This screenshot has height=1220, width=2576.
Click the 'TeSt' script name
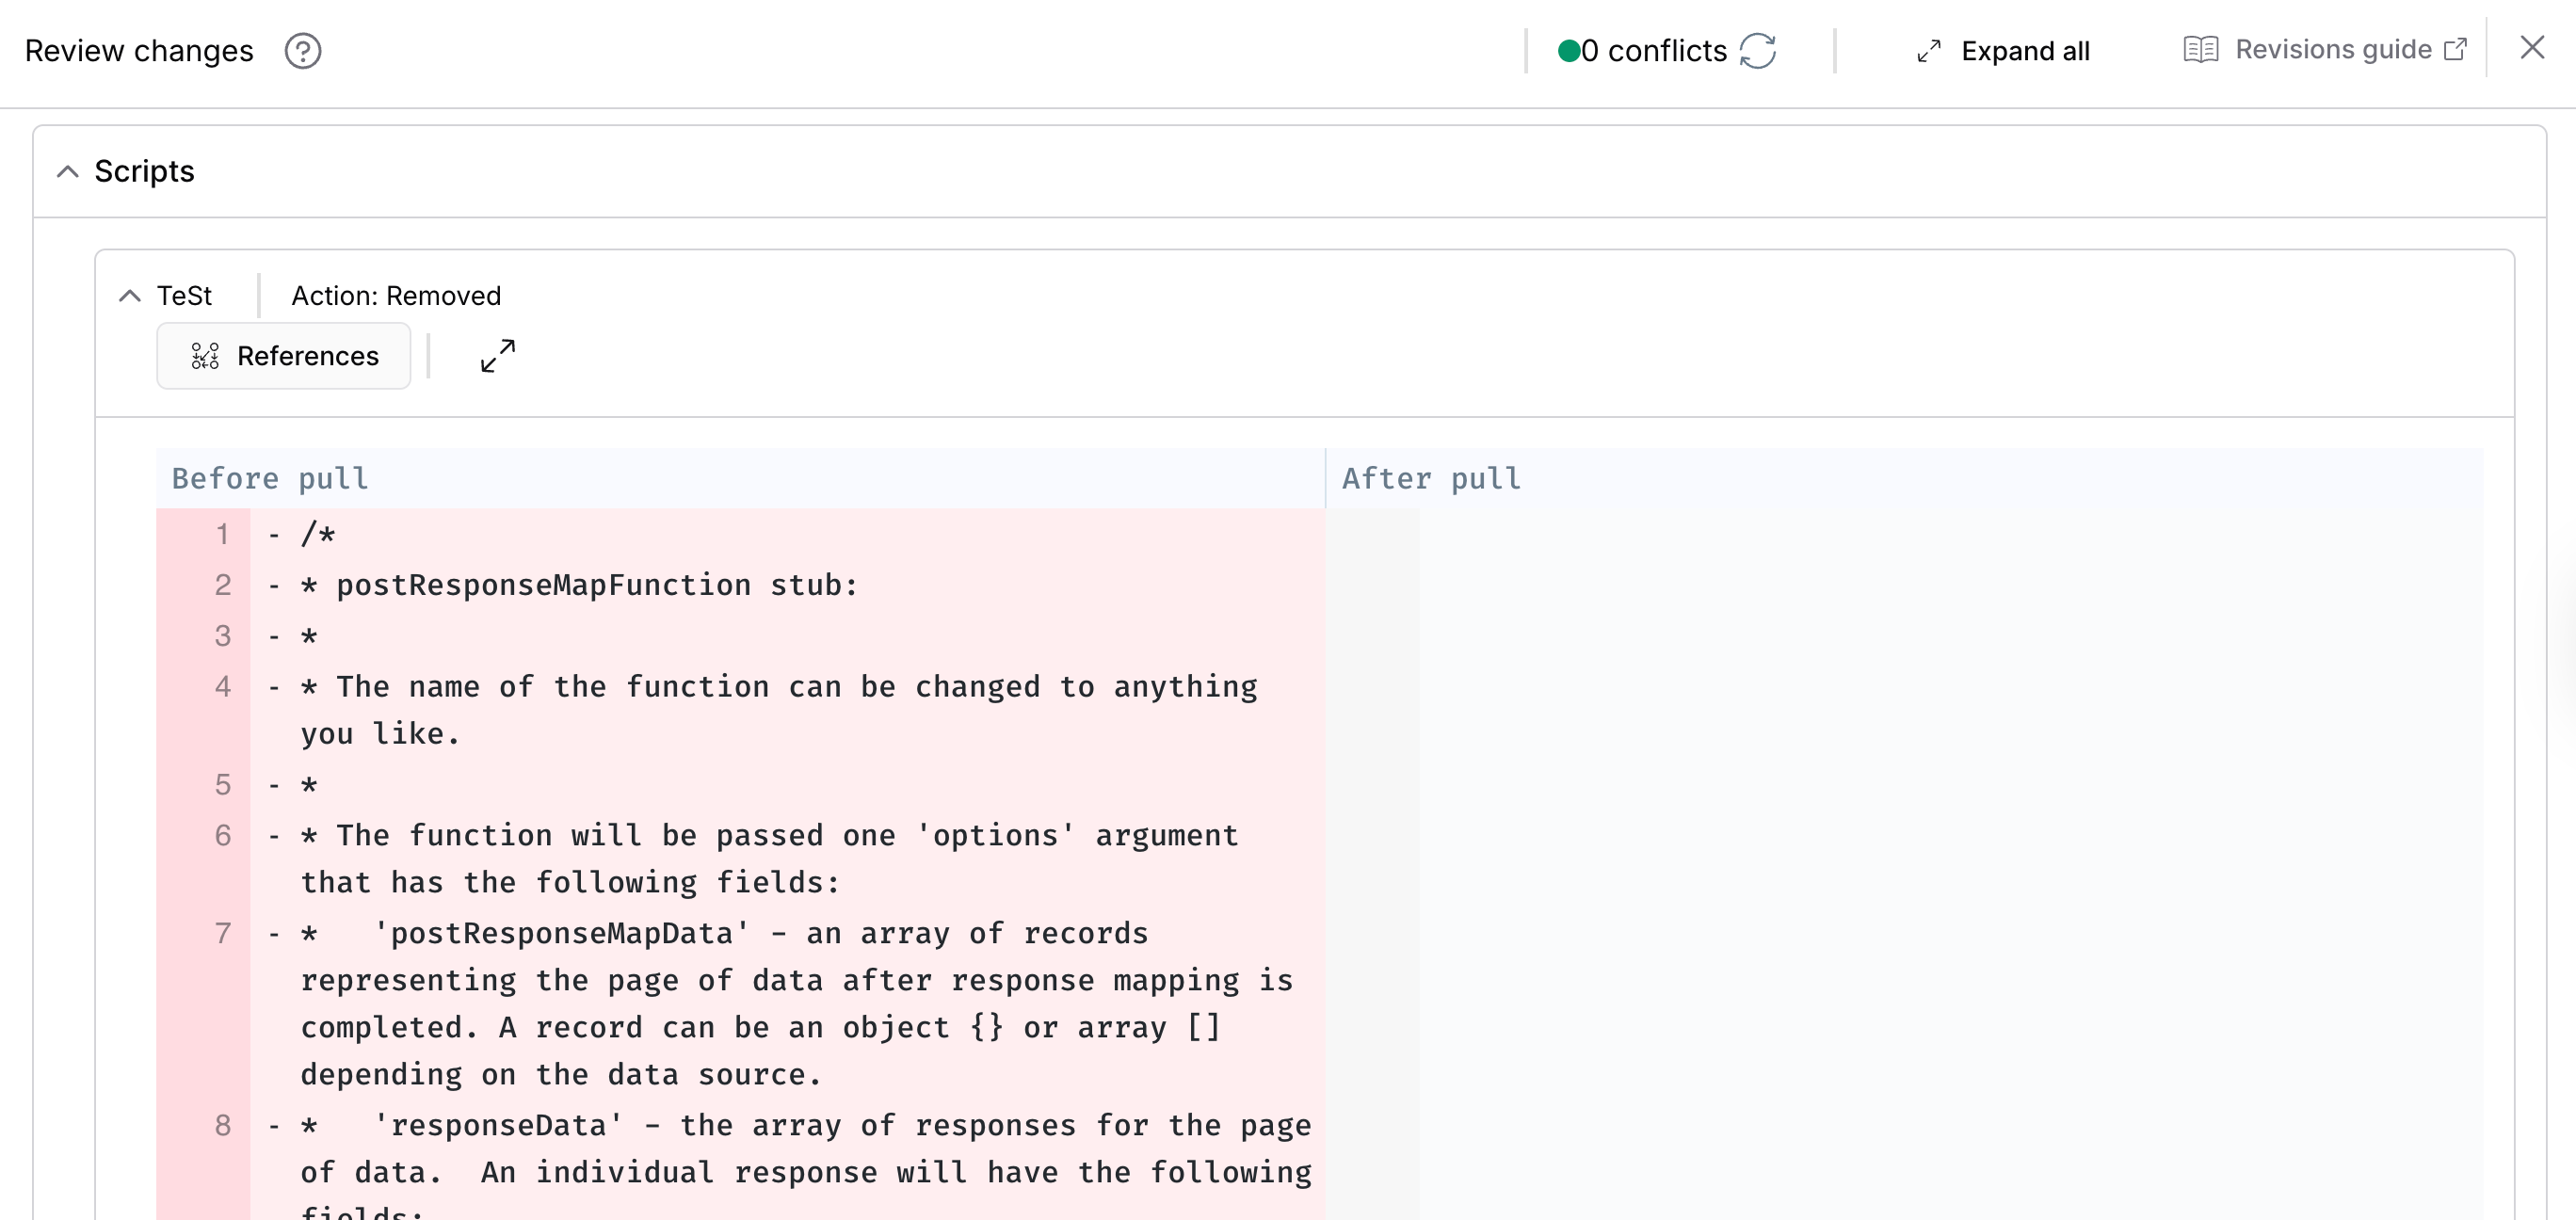[184, 296]
